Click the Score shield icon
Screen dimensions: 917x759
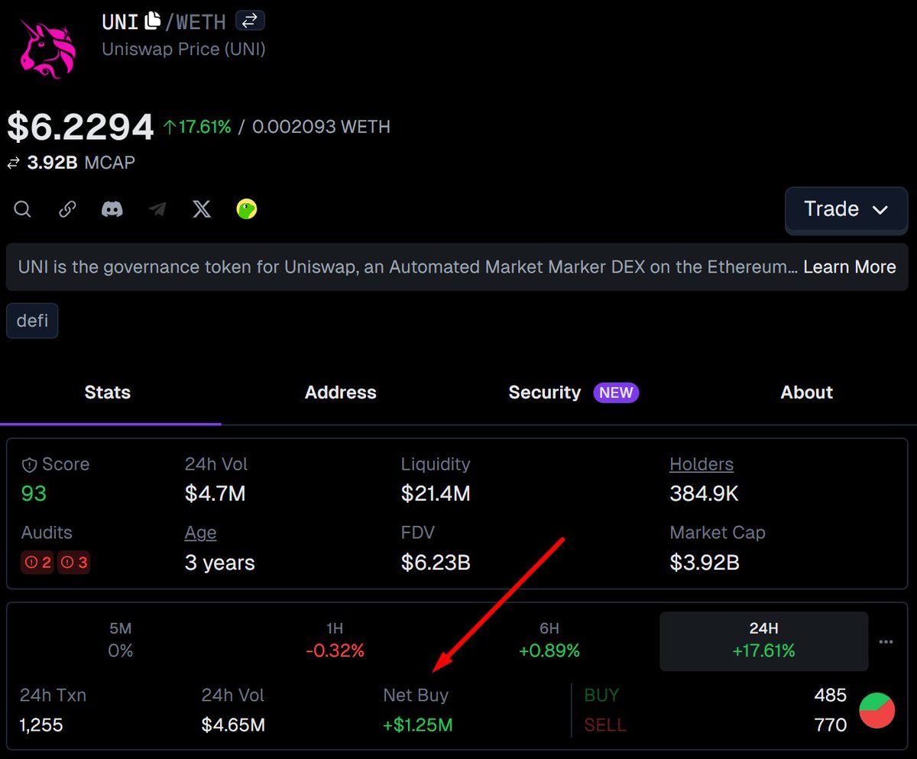click(29, 464)
